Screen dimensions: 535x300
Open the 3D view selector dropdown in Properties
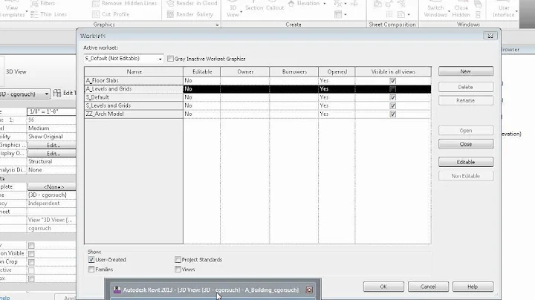coord(46,94)
